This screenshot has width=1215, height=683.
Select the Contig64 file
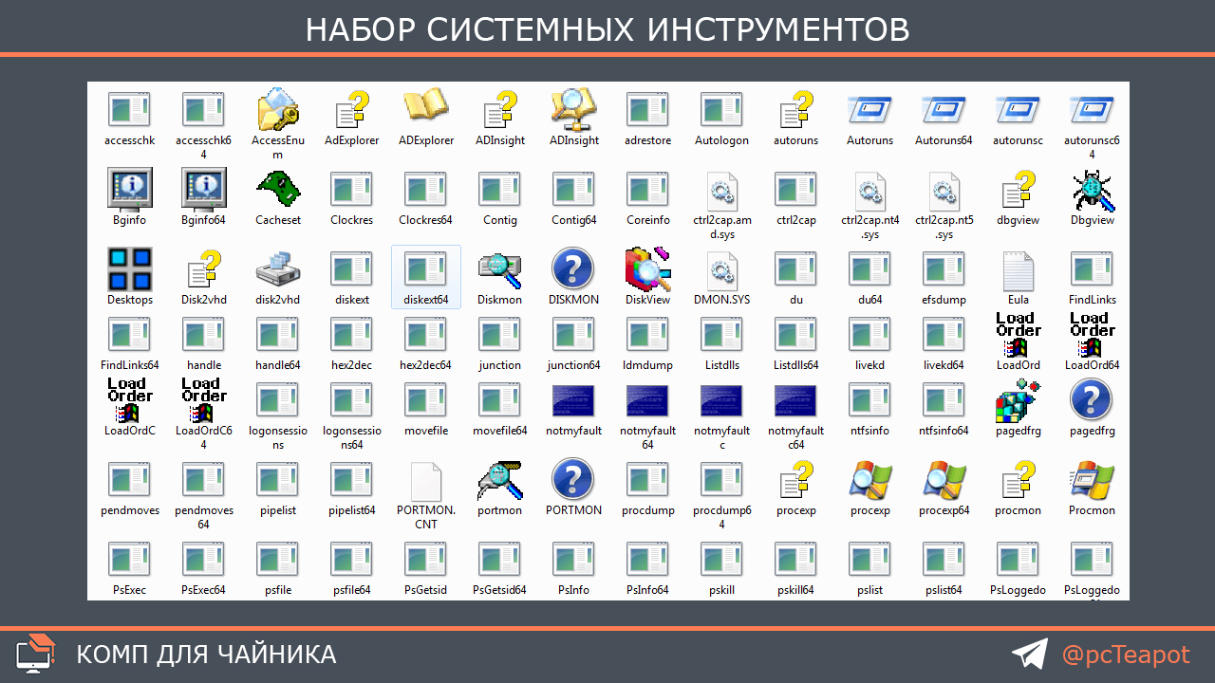[x=573, y=190]
